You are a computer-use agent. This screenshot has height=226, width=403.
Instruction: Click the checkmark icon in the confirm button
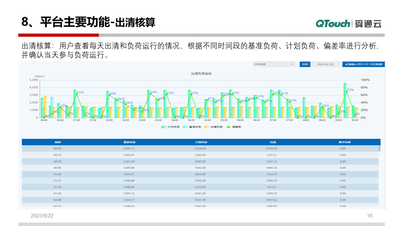[347, 64]
